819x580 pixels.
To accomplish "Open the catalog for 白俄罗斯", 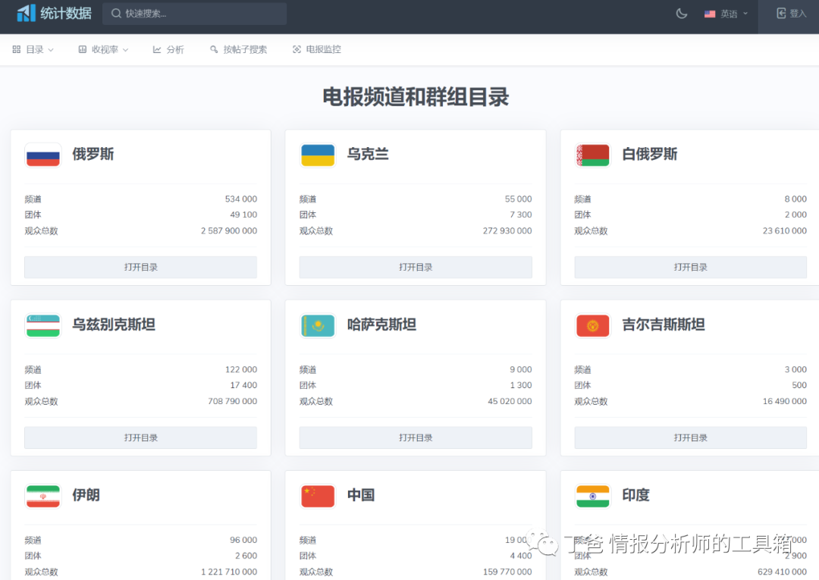I will click(x=691, y=268).
